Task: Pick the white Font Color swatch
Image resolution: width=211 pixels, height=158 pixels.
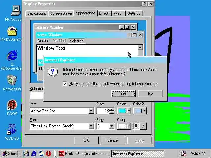Action: coord(122,126)
